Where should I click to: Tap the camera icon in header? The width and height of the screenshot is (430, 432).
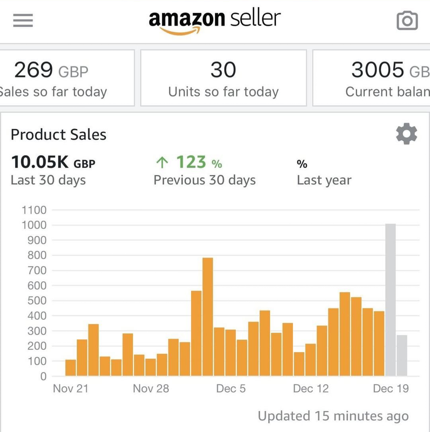pyautogui.click(x=407, y=20)
